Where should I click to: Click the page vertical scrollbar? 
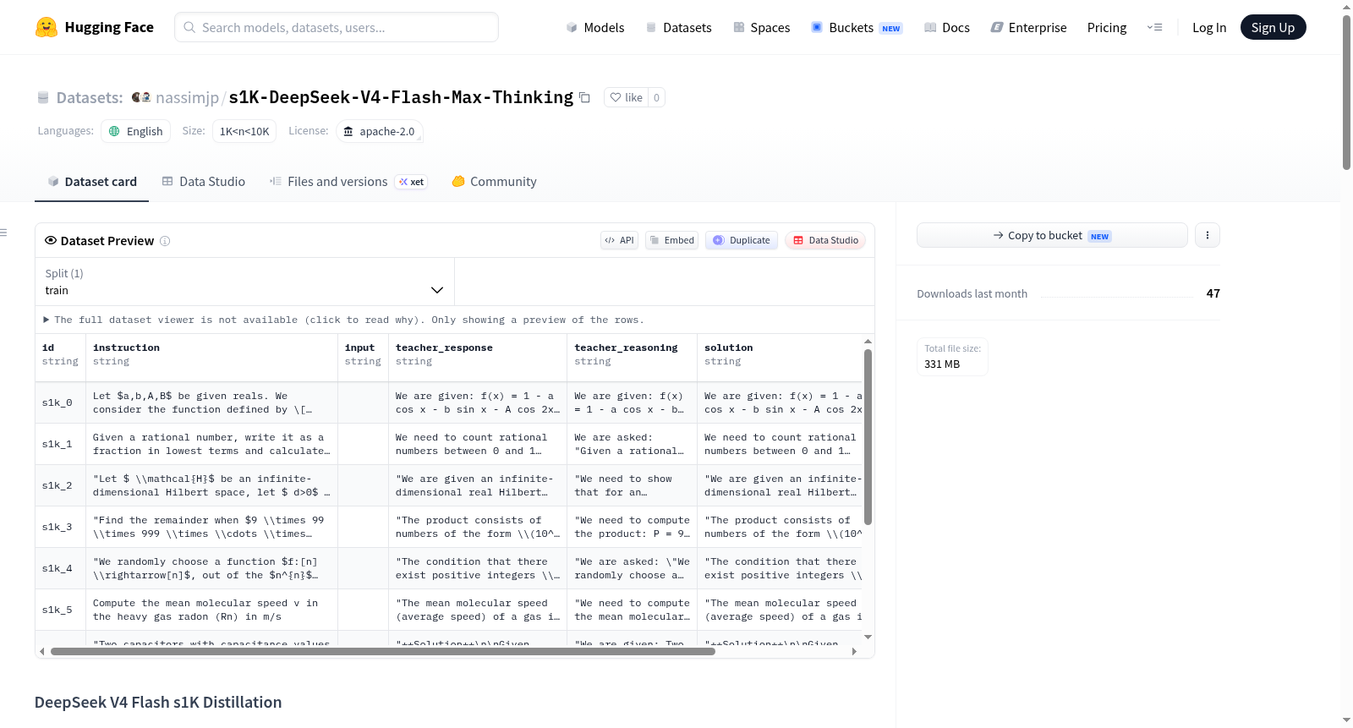pyautogui.click(x=1346, y=93)
